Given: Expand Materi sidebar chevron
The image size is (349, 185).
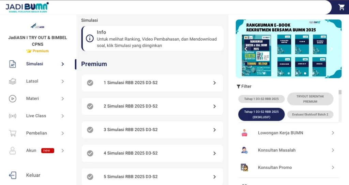Looking at the screenshot, I should coord(63,99).
